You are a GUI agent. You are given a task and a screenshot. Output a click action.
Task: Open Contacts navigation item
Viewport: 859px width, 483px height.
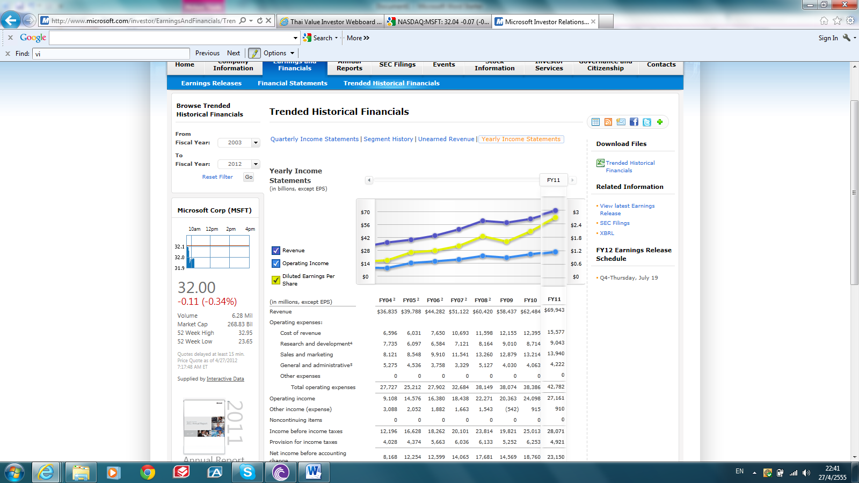[x=661, y=65]
